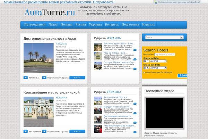Open article title Красивейшее место украинской
This screenshot has height=139, width=208.
click(51, 92)
